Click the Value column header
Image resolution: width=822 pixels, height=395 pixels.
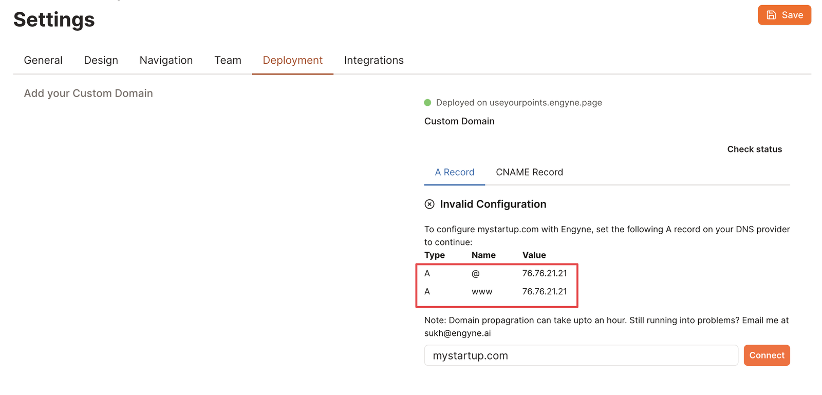(534, 255)
